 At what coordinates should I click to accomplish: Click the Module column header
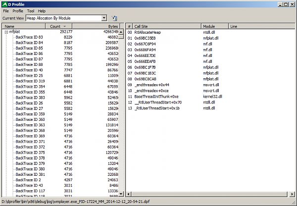(x=215, y=26)
